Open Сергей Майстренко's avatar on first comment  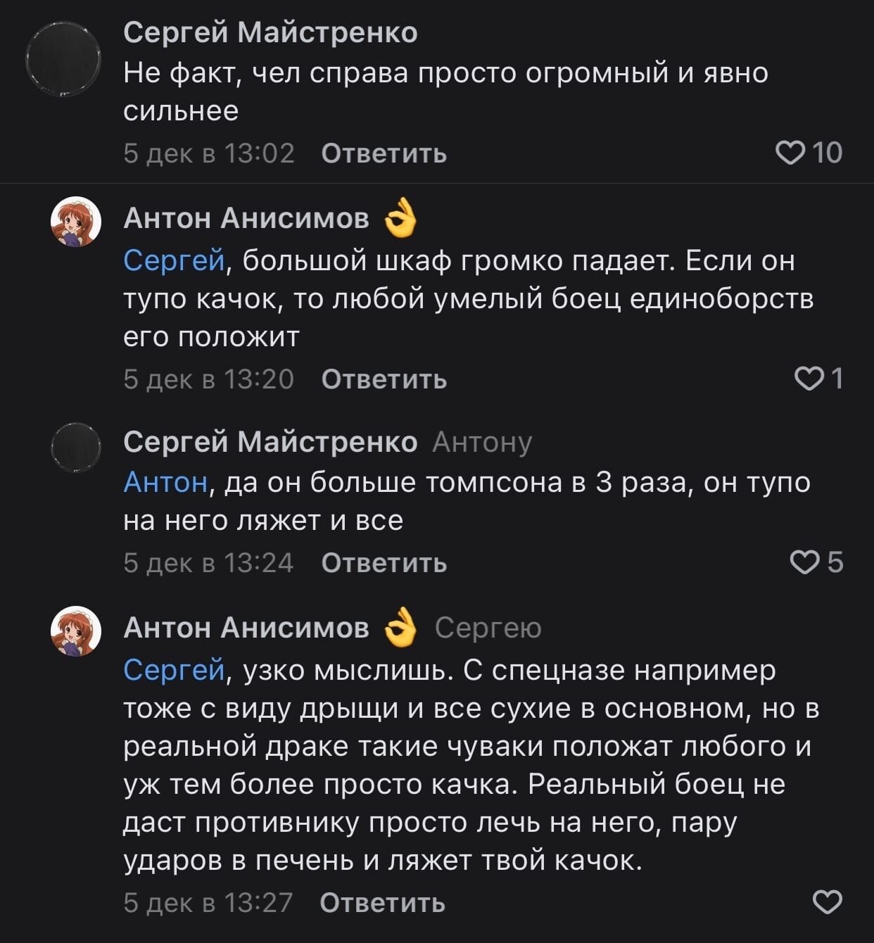(63, 58)
